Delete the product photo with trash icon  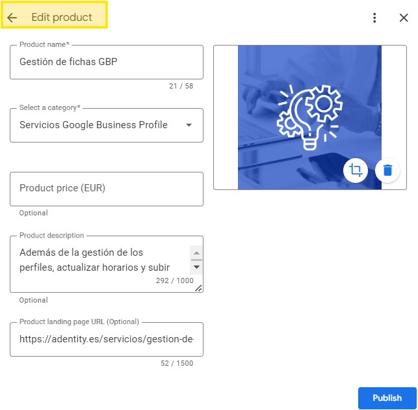[x=387, y=171]
